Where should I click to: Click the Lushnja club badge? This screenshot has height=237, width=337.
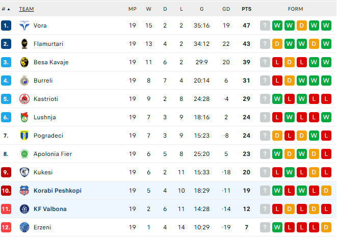point(24,117)
